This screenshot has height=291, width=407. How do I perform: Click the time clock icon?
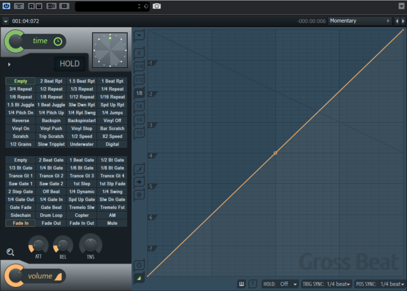[x=58, y=41]
